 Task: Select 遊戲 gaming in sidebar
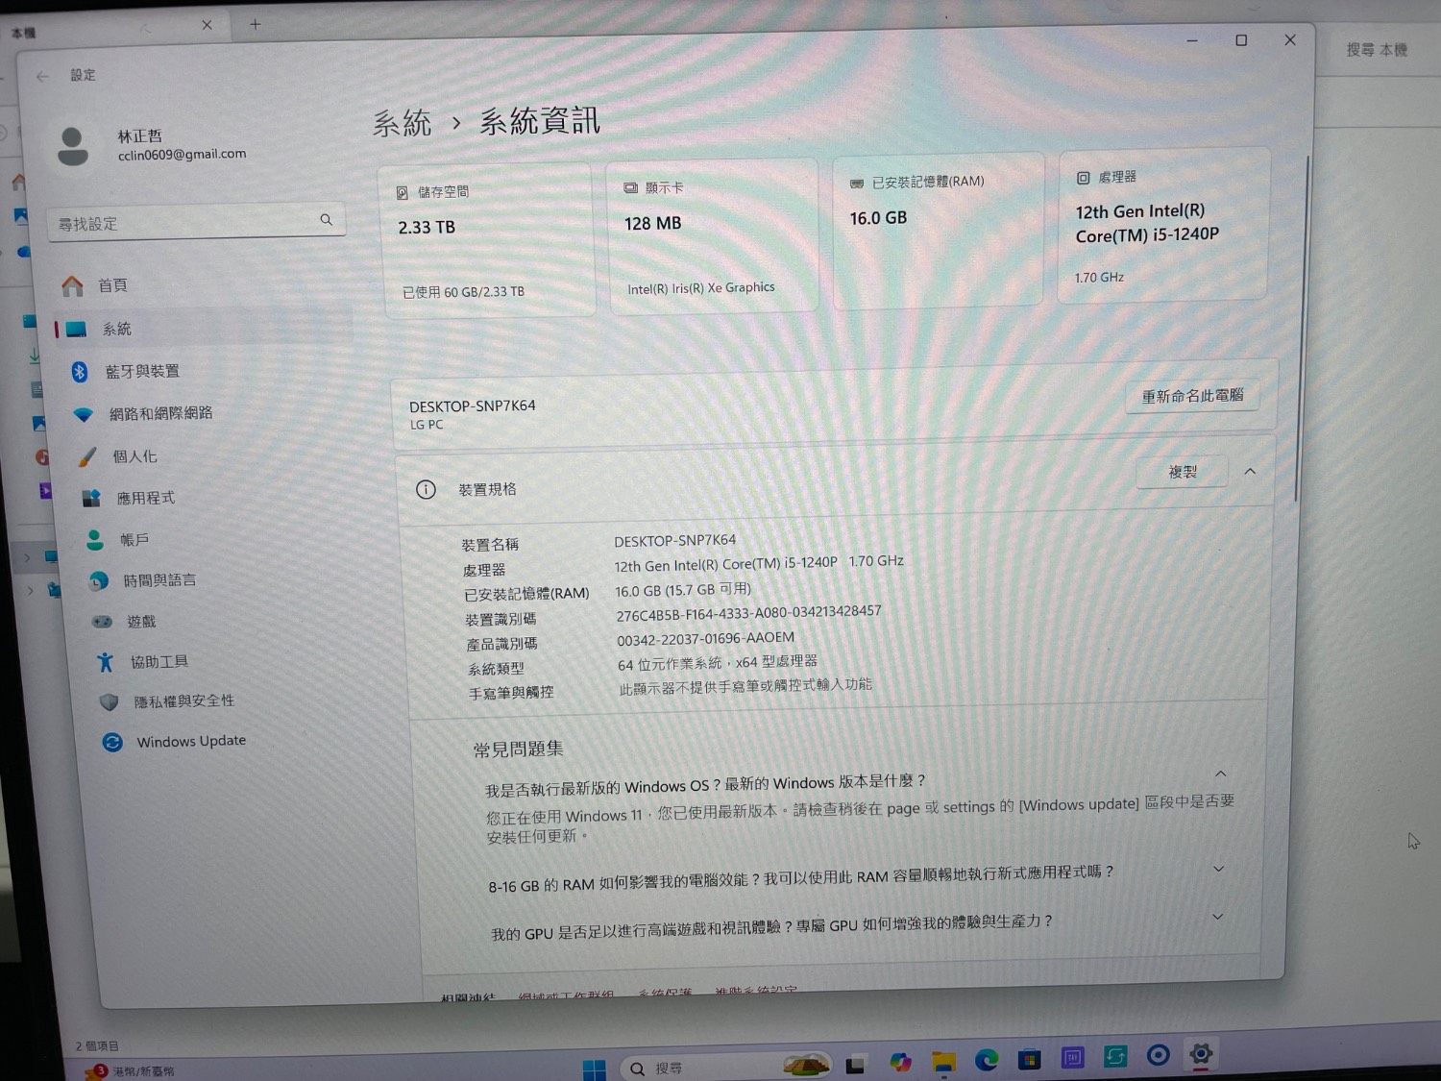[x=140, y=622]
